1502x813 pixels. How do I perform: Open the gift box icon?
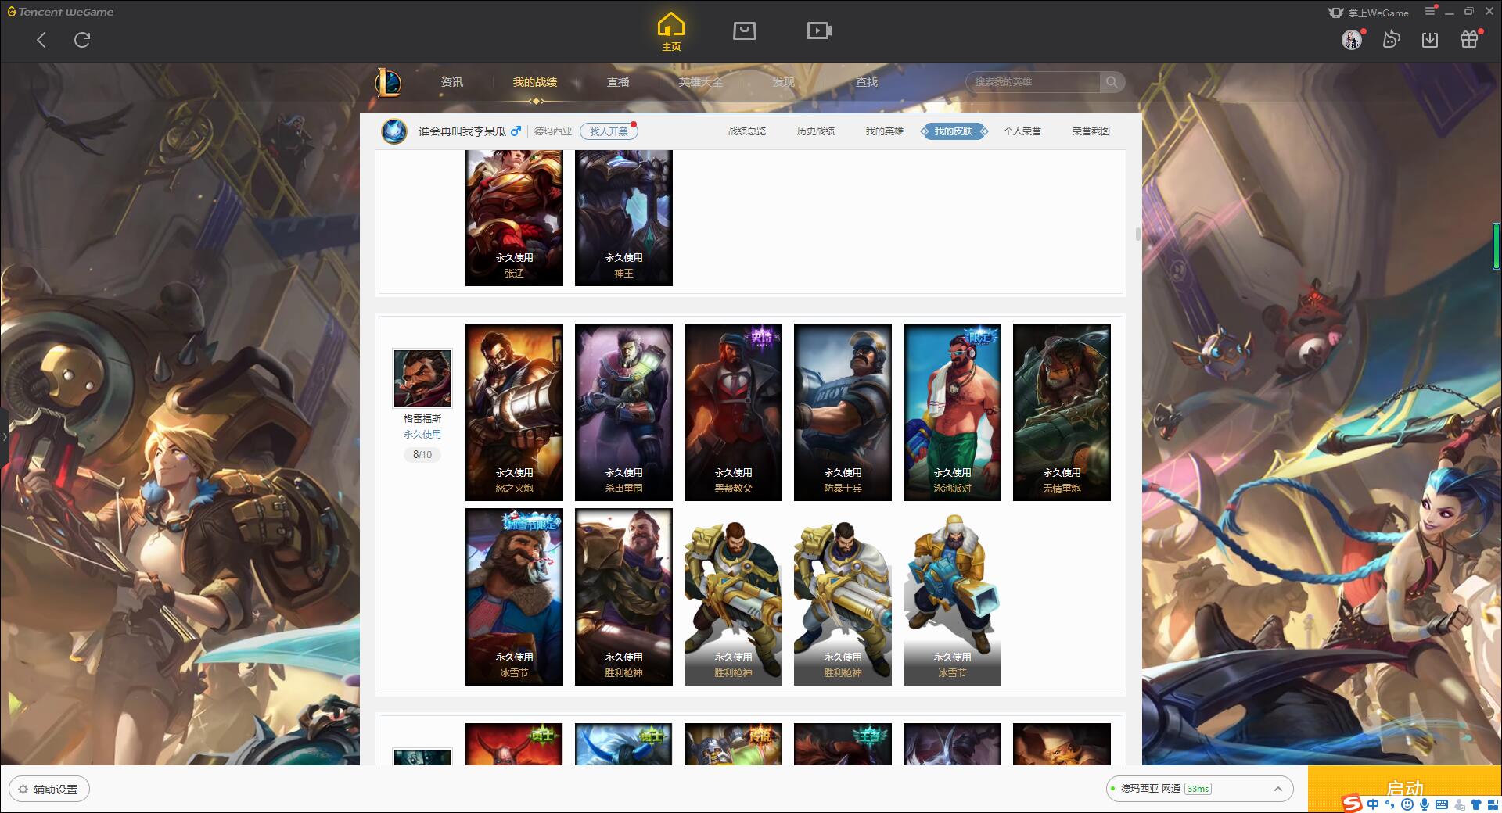[x=1469, y=39]
